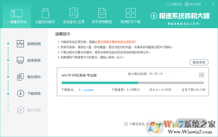Image resolution: width=218 pixels, height=137 pixels.
Task: Select the 选择系统 step label
Action: [x=34, y=60]
